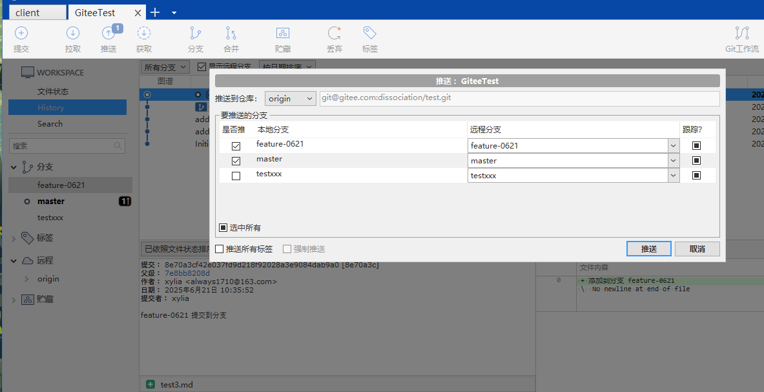Open the origin remote repository dropdown

(290, 99)
